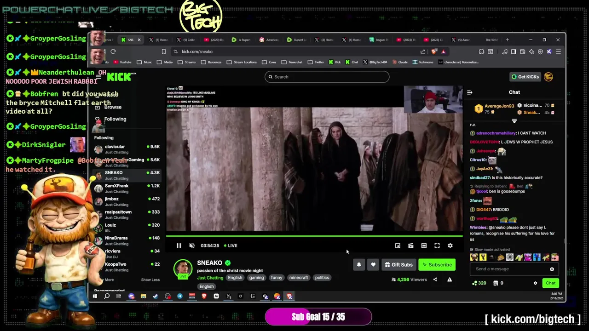589x331 pixels.
Task: Select realpaultown channel in sidebar
Action: pos(127,215)
